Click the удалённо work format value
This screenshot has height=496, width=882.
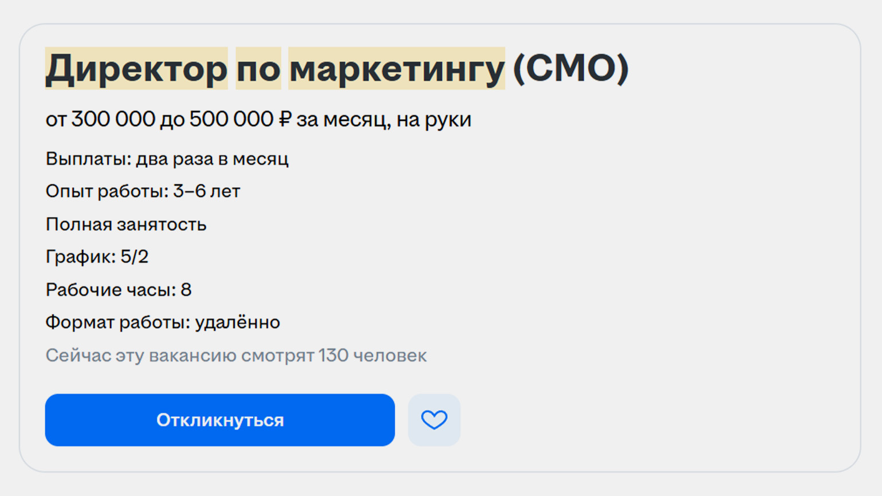pos(238,322)
